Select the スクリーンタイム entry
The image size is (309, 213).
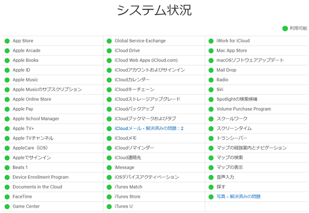(234, 128)
